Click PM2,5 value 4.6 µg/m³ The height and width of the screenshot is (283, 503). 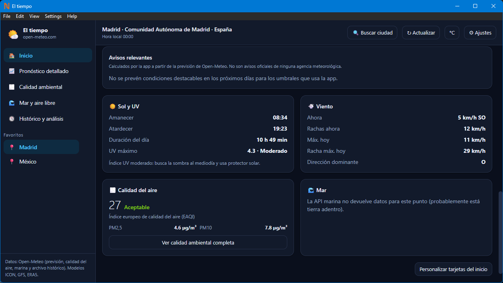coord(185,227)
